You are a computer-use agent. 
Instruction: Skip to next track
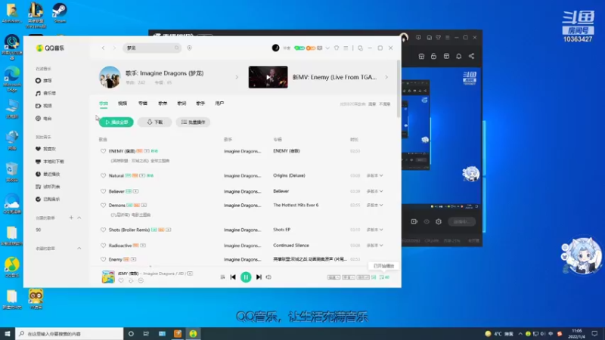click(259, 277)
